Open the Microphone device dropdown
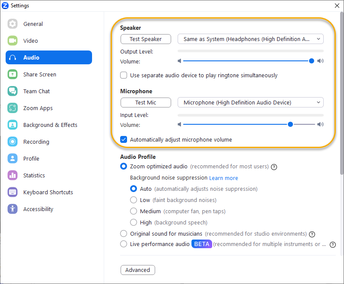The height and width of the screenshot is (284, 344). point(250,102)
